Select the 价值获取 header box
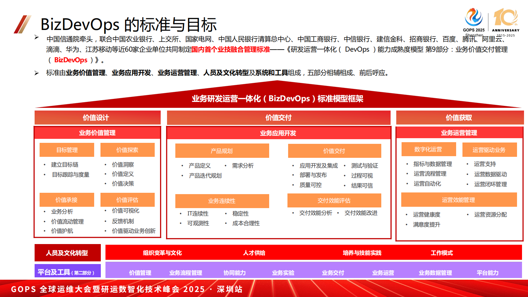Viewport: 528px width, 297px height. [460, 118]
